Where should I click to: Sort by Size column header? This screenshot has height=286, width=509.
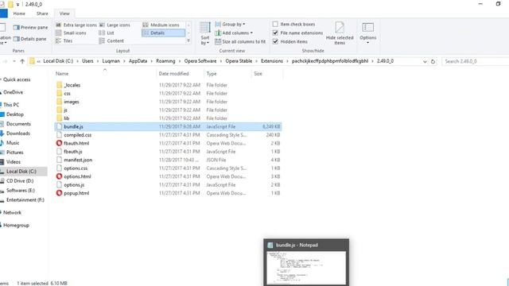258,74
